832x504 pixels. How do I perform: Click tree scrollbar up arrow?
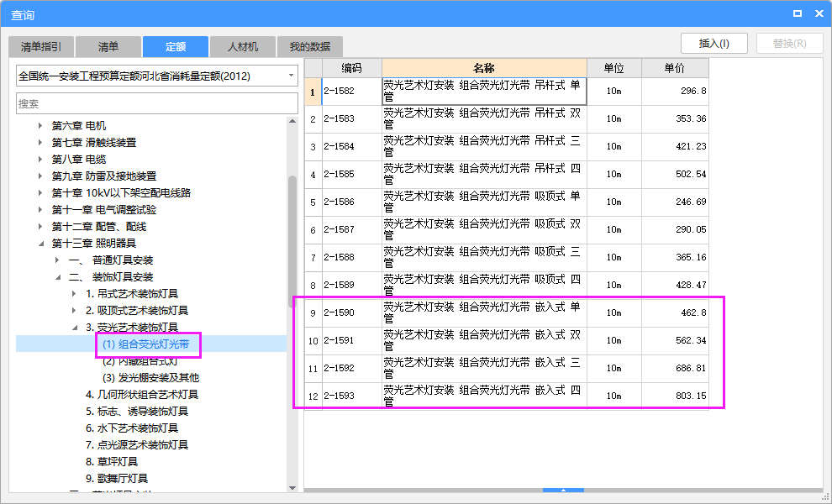tap(292, 122)
